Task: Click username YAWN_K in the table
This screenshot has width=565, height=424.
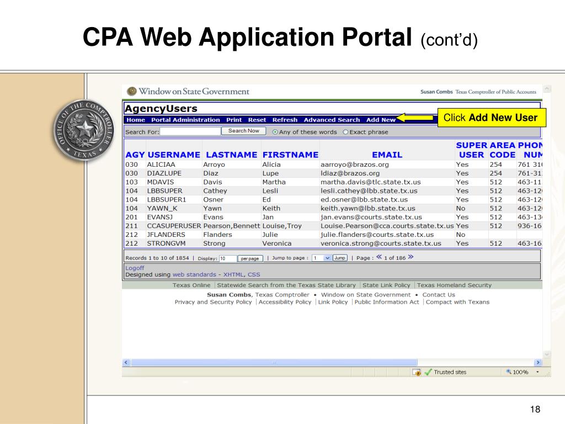Action: coord(162,208)
